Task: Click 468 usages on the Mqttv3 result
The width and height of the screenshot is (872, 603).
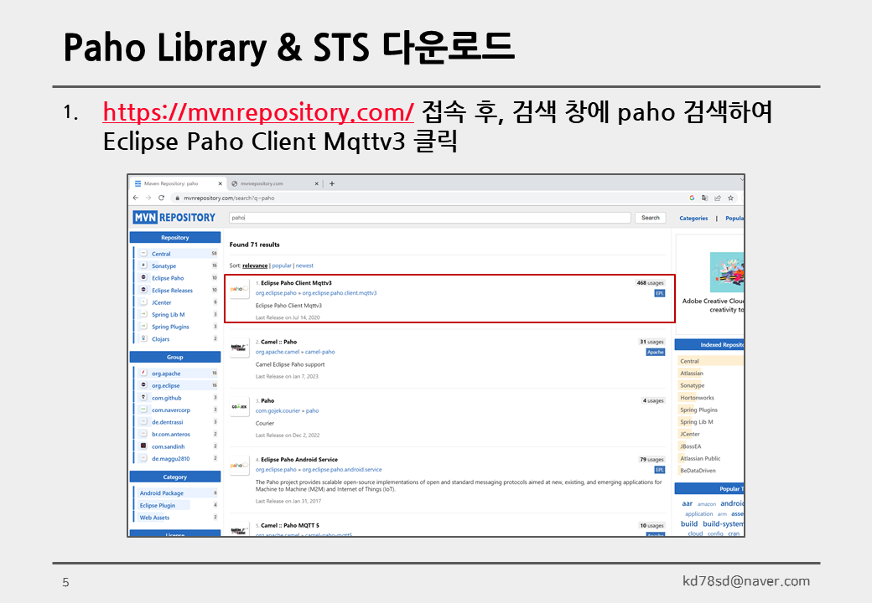Action: coord(650,282)
